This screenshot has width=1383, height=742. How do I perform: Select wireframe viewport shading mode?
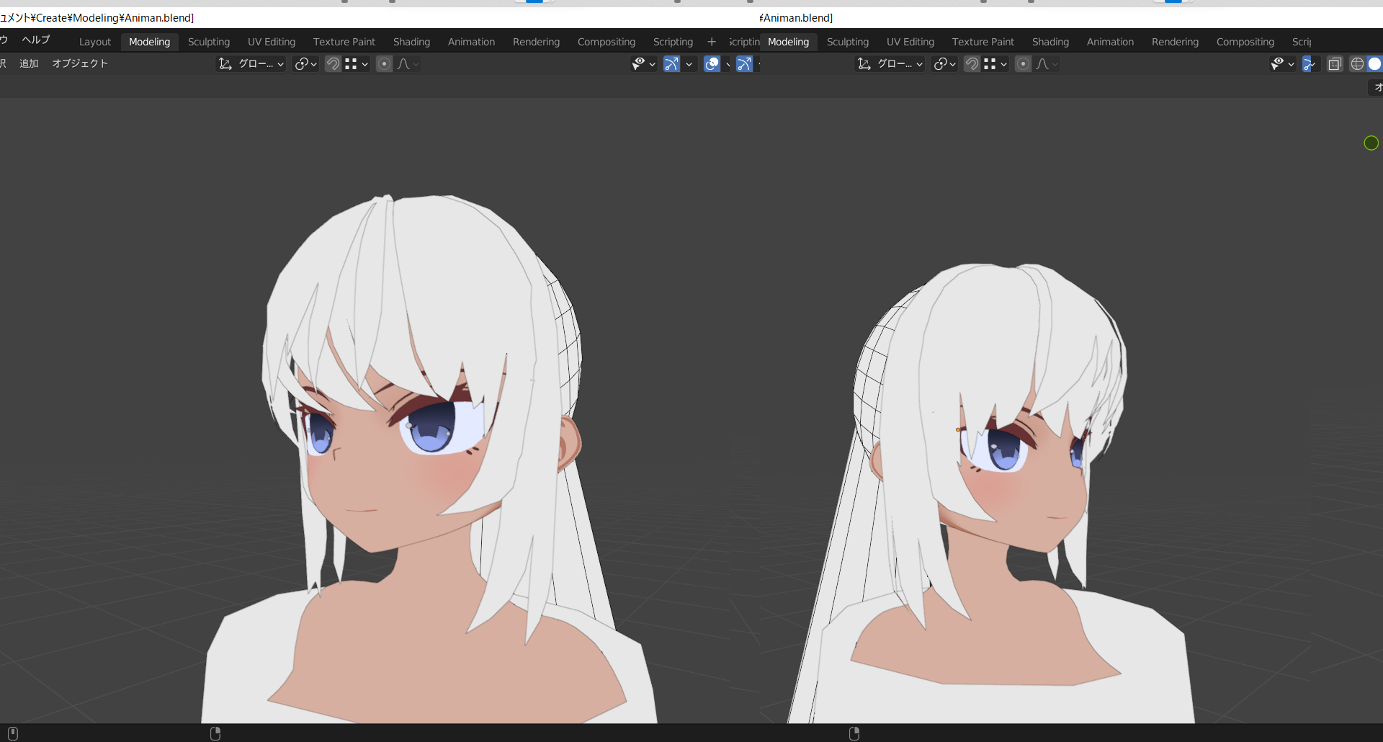point(1357,64)
